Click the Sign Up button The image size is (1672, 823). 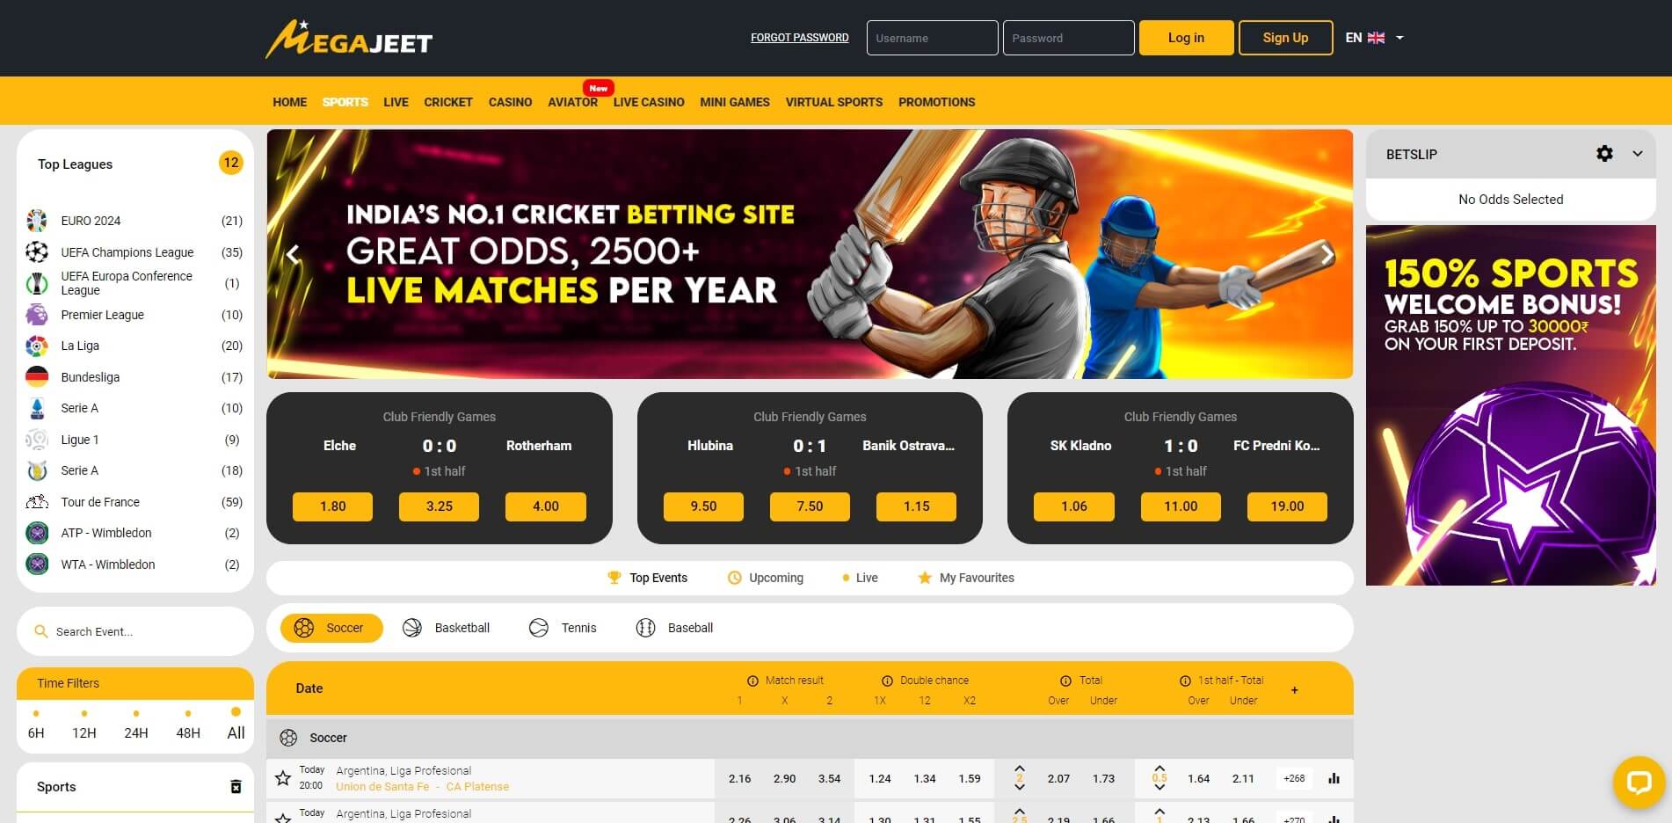(x=1285, y=38)
